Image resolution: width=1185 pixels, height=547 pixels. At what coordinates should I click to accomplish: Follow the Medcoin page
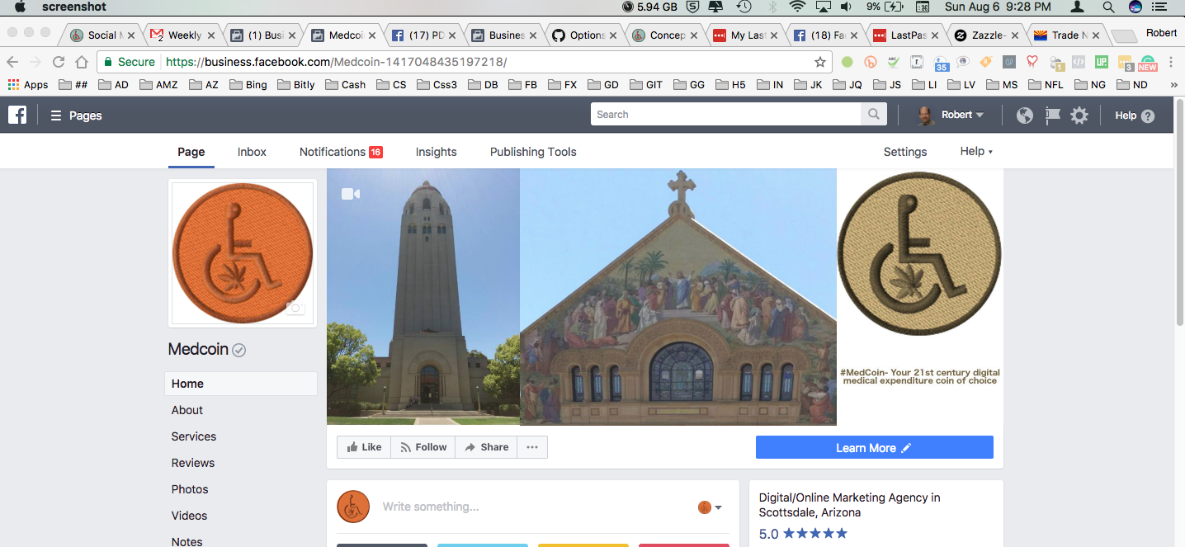click(x=423, y=447)
